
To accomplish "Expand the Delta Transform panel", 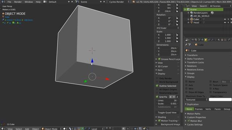I will point(195,59).
